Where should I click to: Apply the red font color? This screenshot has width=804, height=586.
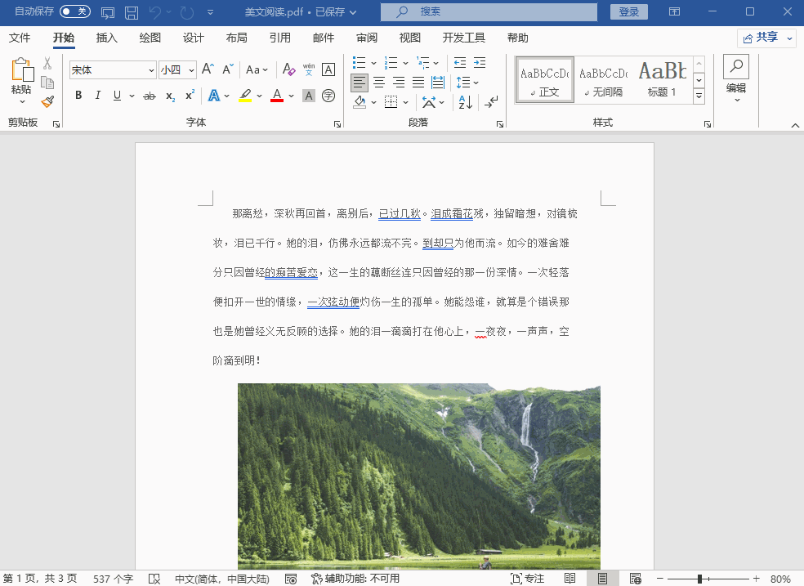(x=277, y=96)
